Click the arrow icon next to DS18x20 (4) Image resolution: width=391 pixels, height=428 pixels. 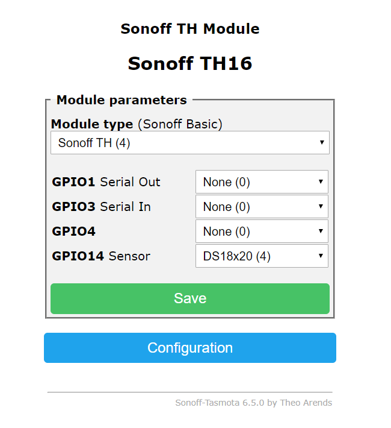click(x=321, y=256)
